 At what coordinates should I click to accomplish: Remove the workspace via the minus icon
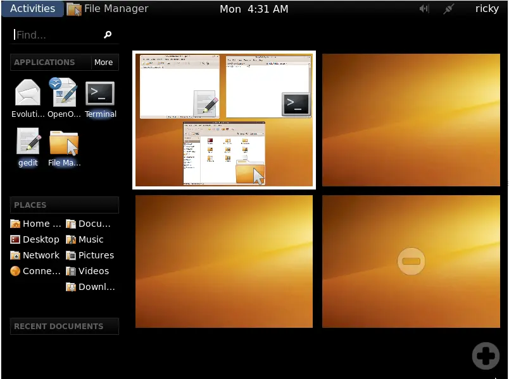coord(411,261)
